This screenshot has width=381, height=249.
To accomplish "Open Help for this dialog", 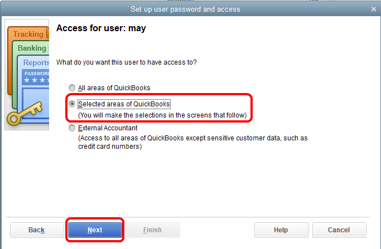I will click(x=281, y=230).
